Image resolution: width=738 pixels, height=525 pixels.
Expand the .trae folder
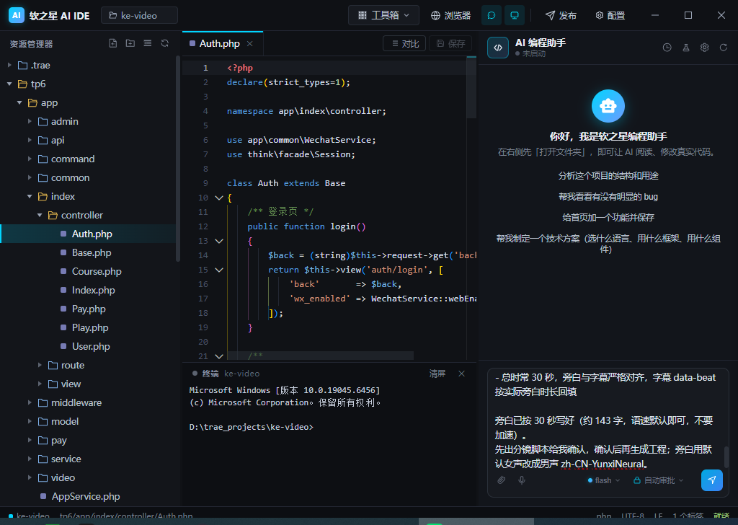9,65
